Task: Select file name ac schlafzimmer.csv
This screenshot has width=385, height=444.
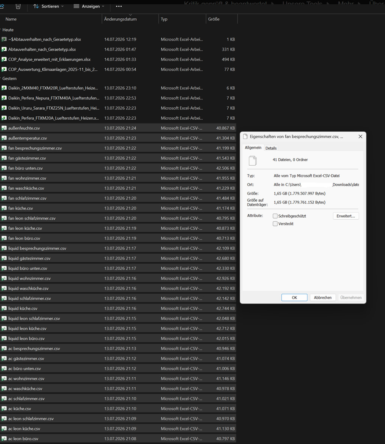Action: tap(26, 399)
